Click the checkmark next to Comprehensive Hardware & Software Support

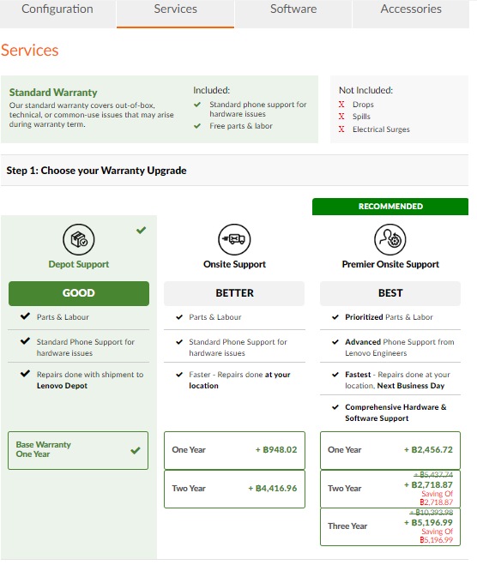point(335,407)
